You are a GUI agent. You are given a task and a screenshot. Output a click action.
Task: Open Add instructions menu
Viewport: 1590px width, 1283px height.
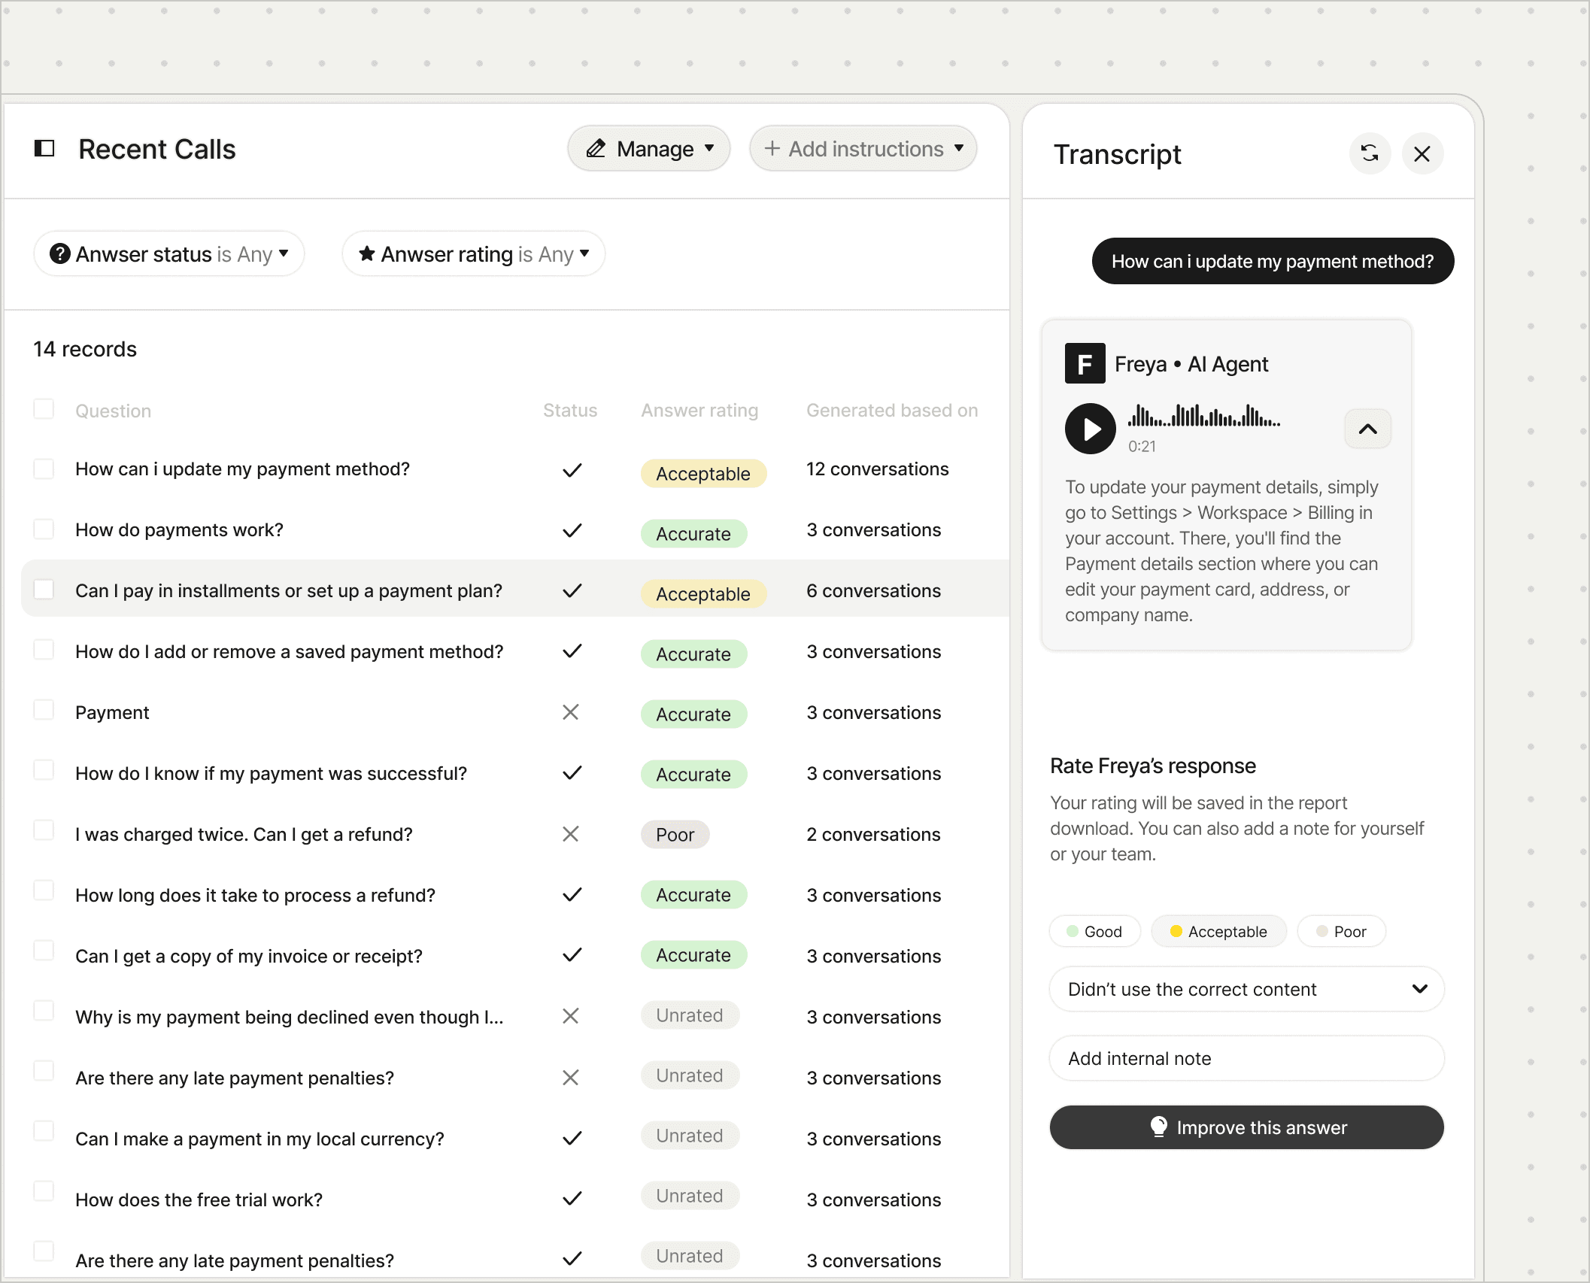coord(863,149)
